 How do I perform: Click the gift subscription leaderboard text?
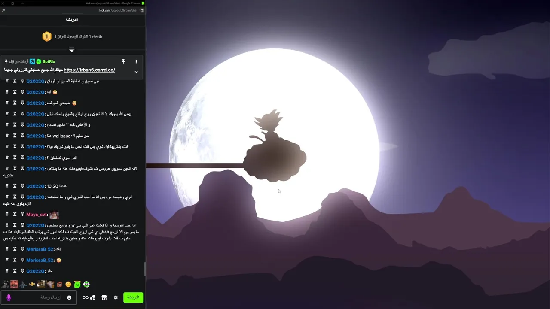click(78, 36)
